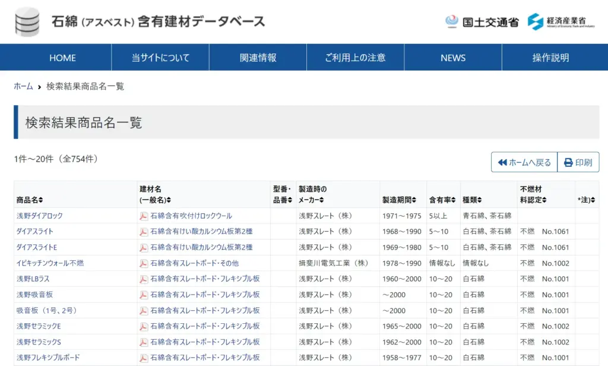Sort by 種類 column header
Viewport: 608px width, 366px height.
[x=472, y=200]
